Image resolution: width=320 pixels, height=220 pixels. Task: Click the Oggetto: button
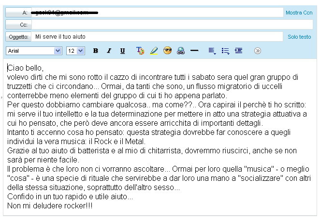pyautogui.click(x=18, y=37)
